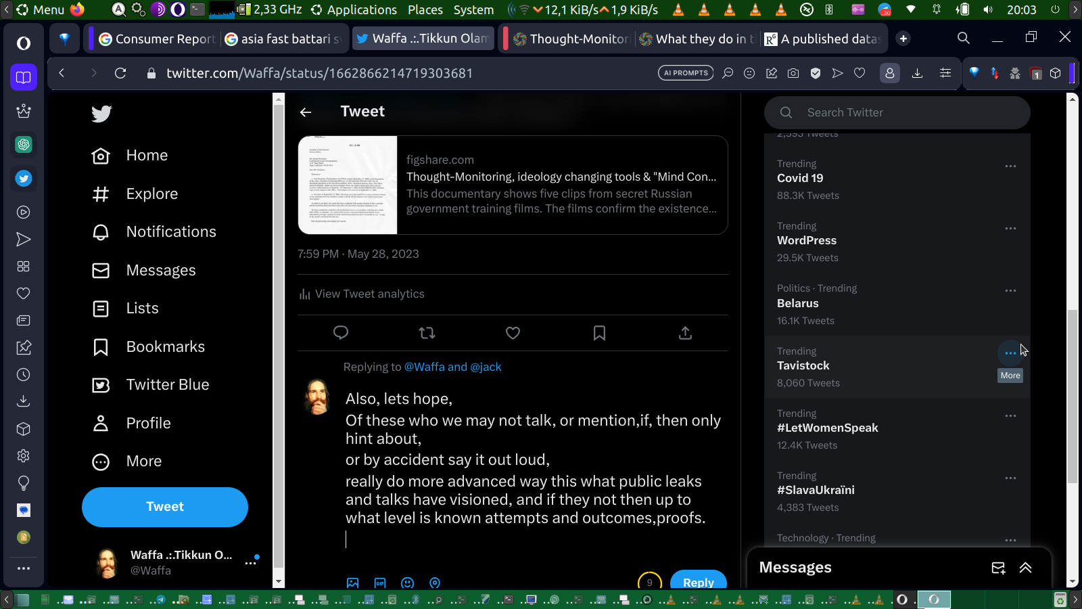Reload the page in Opera

[x=120, y=73]
